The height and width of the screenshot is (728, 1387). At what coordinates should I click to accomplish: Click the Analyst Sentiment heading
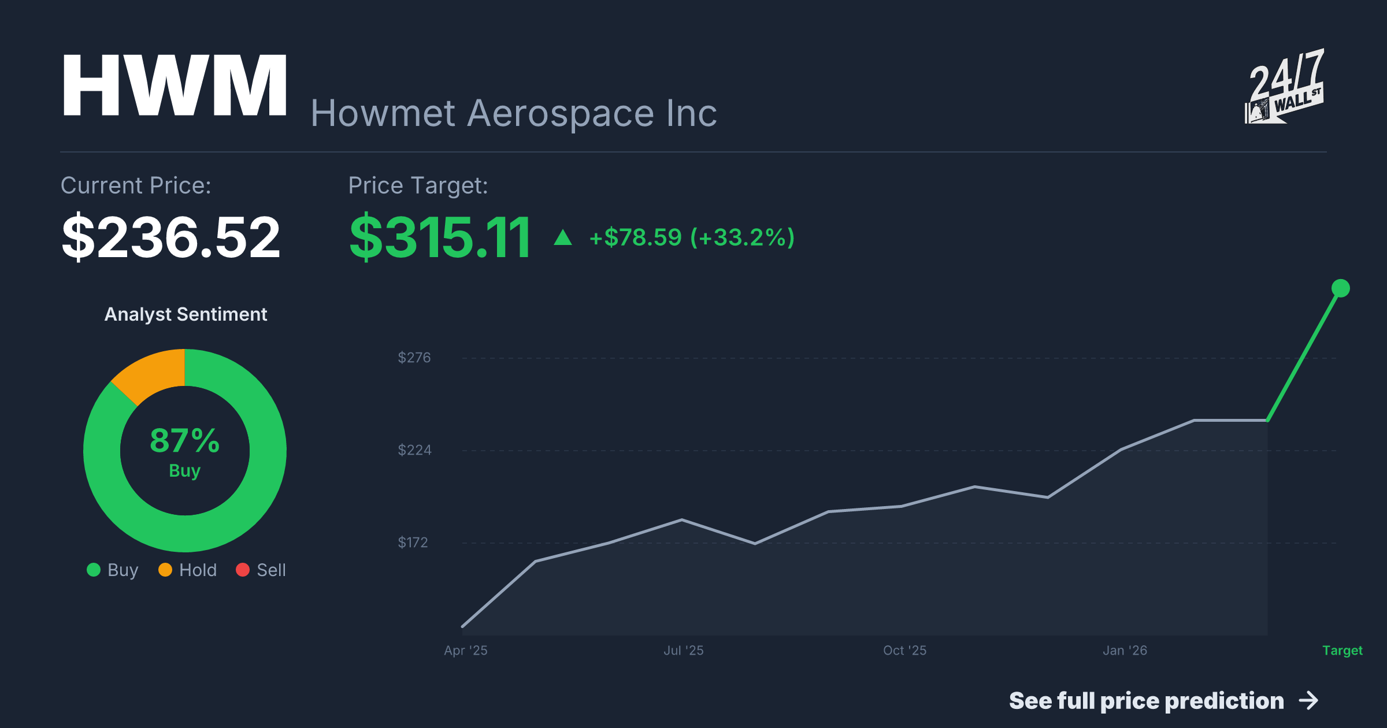[186, 314]
